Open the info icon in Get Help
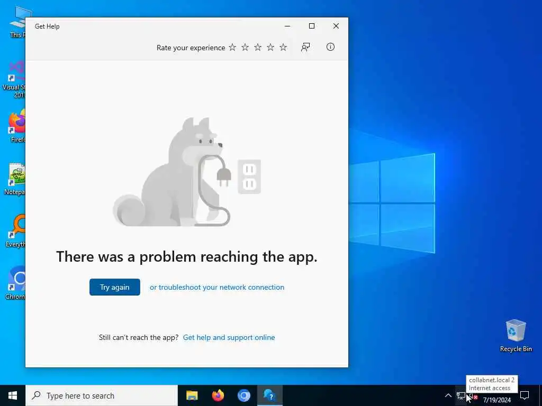The width and height of the screenshot is (542, 406). 330,47
